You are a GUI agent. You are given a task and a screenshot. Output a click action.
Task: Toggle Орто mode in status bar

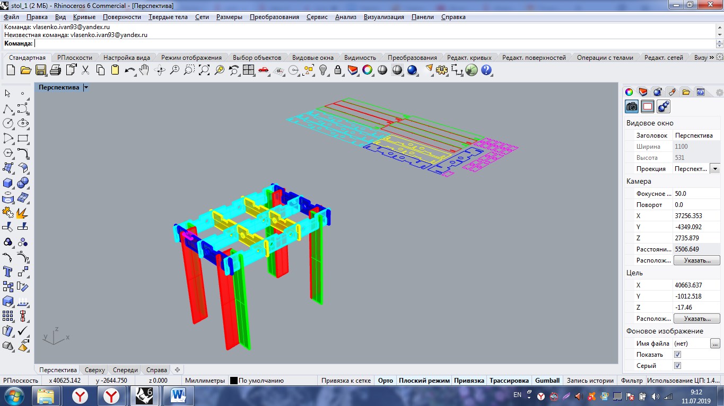386,381
